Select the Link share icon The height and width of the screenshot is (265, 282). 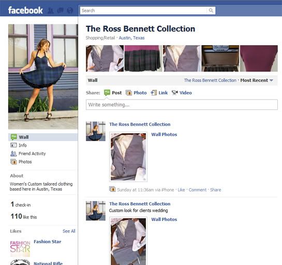(x=154, y=93)
